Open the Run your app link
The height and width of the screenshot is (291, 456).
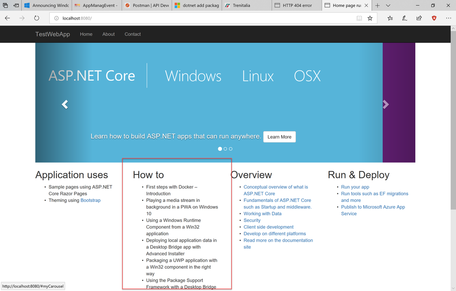tap(355, 187)
